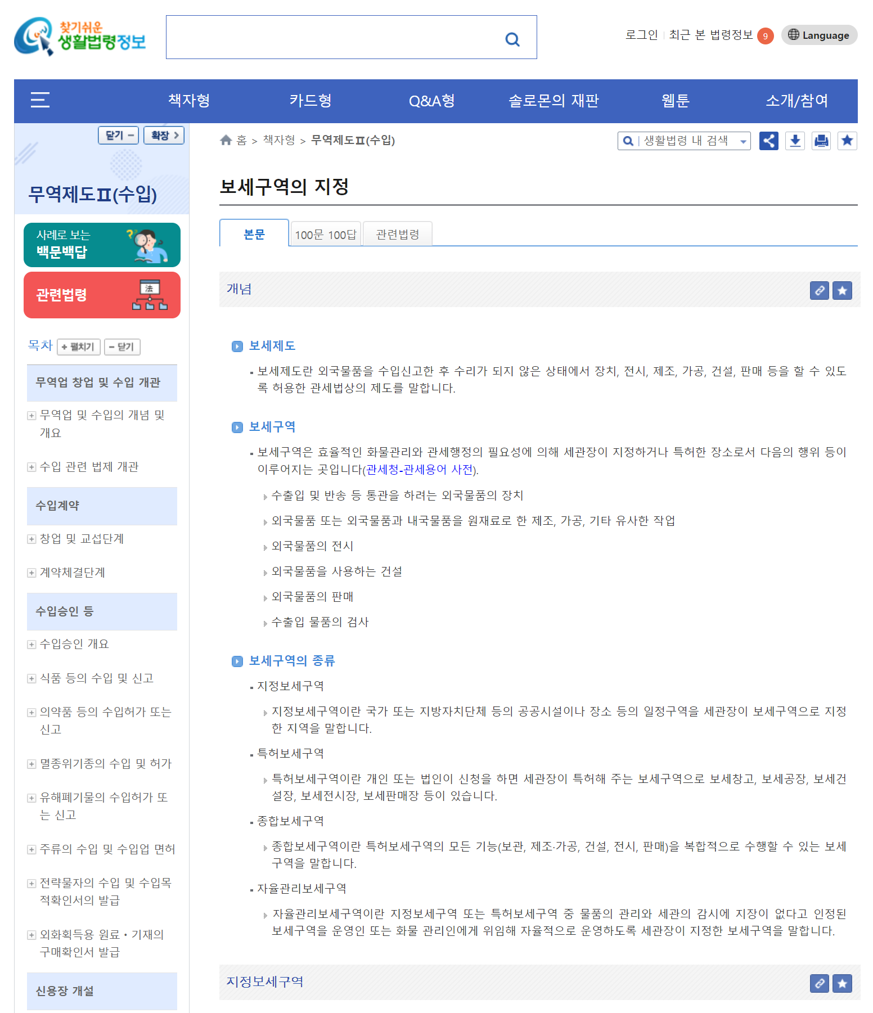The height and width of the screenshot is (1013, 873).
Task: Click magnifier icon in 생활법령 내 검색 box
Action: pyautogui.click(x=628, y=141)
